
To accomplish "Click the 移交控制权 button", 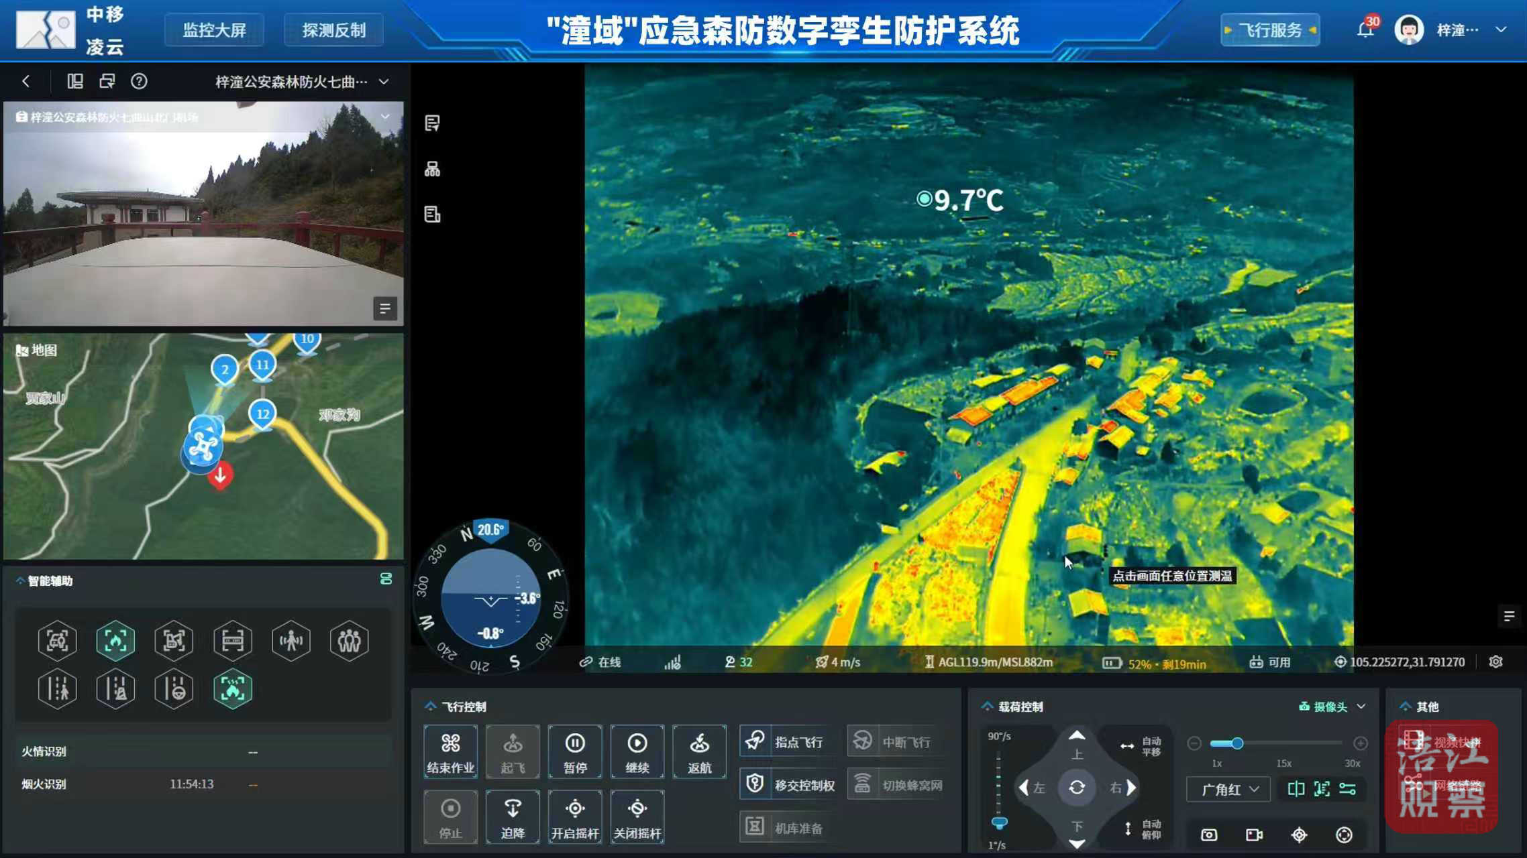I will 790,785.
